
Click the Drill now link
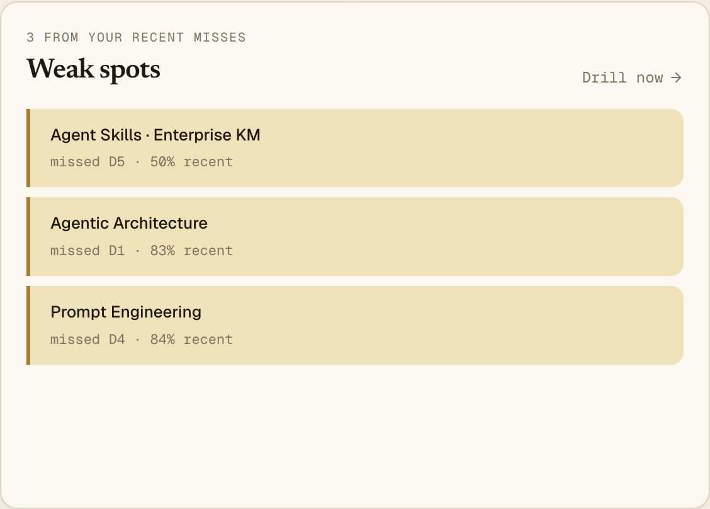[632, 77]
